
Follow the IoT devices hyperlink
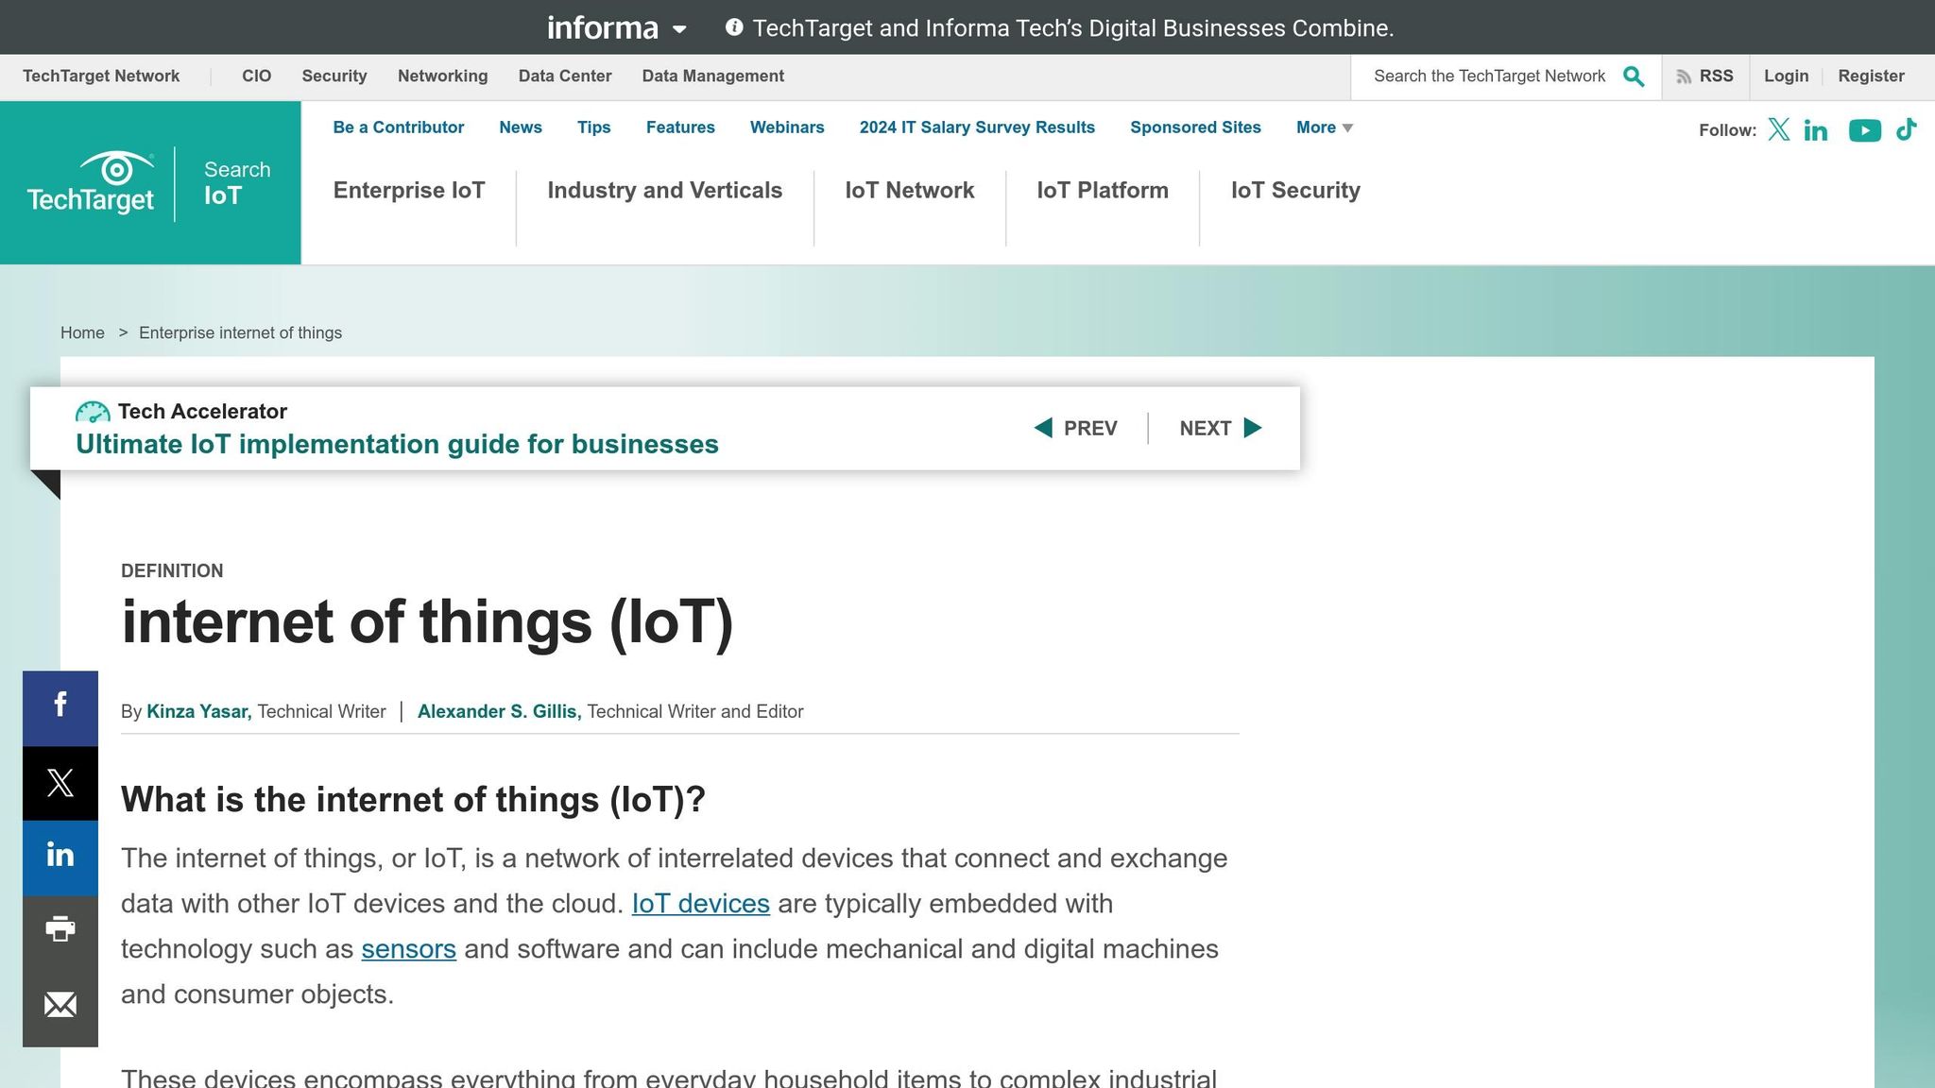700,904
